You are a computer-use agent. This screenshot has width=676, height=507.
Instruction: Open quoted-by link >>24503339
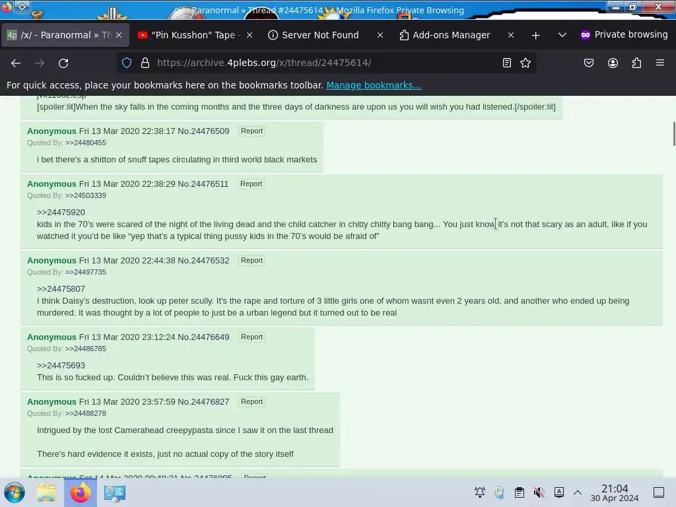point(85,195)
